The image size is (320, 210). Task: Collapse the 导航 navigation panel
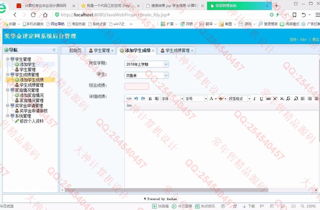click(x=54, y=50)
